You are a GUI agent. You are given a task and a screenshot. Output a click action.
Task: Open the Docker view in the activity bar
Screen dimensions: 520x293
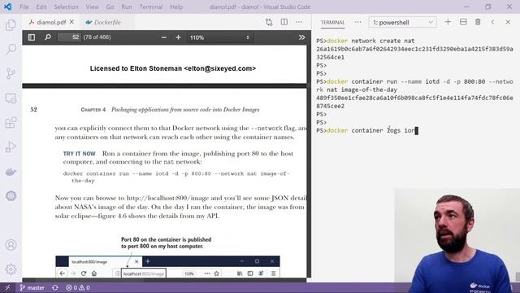(x=11, y=172)
